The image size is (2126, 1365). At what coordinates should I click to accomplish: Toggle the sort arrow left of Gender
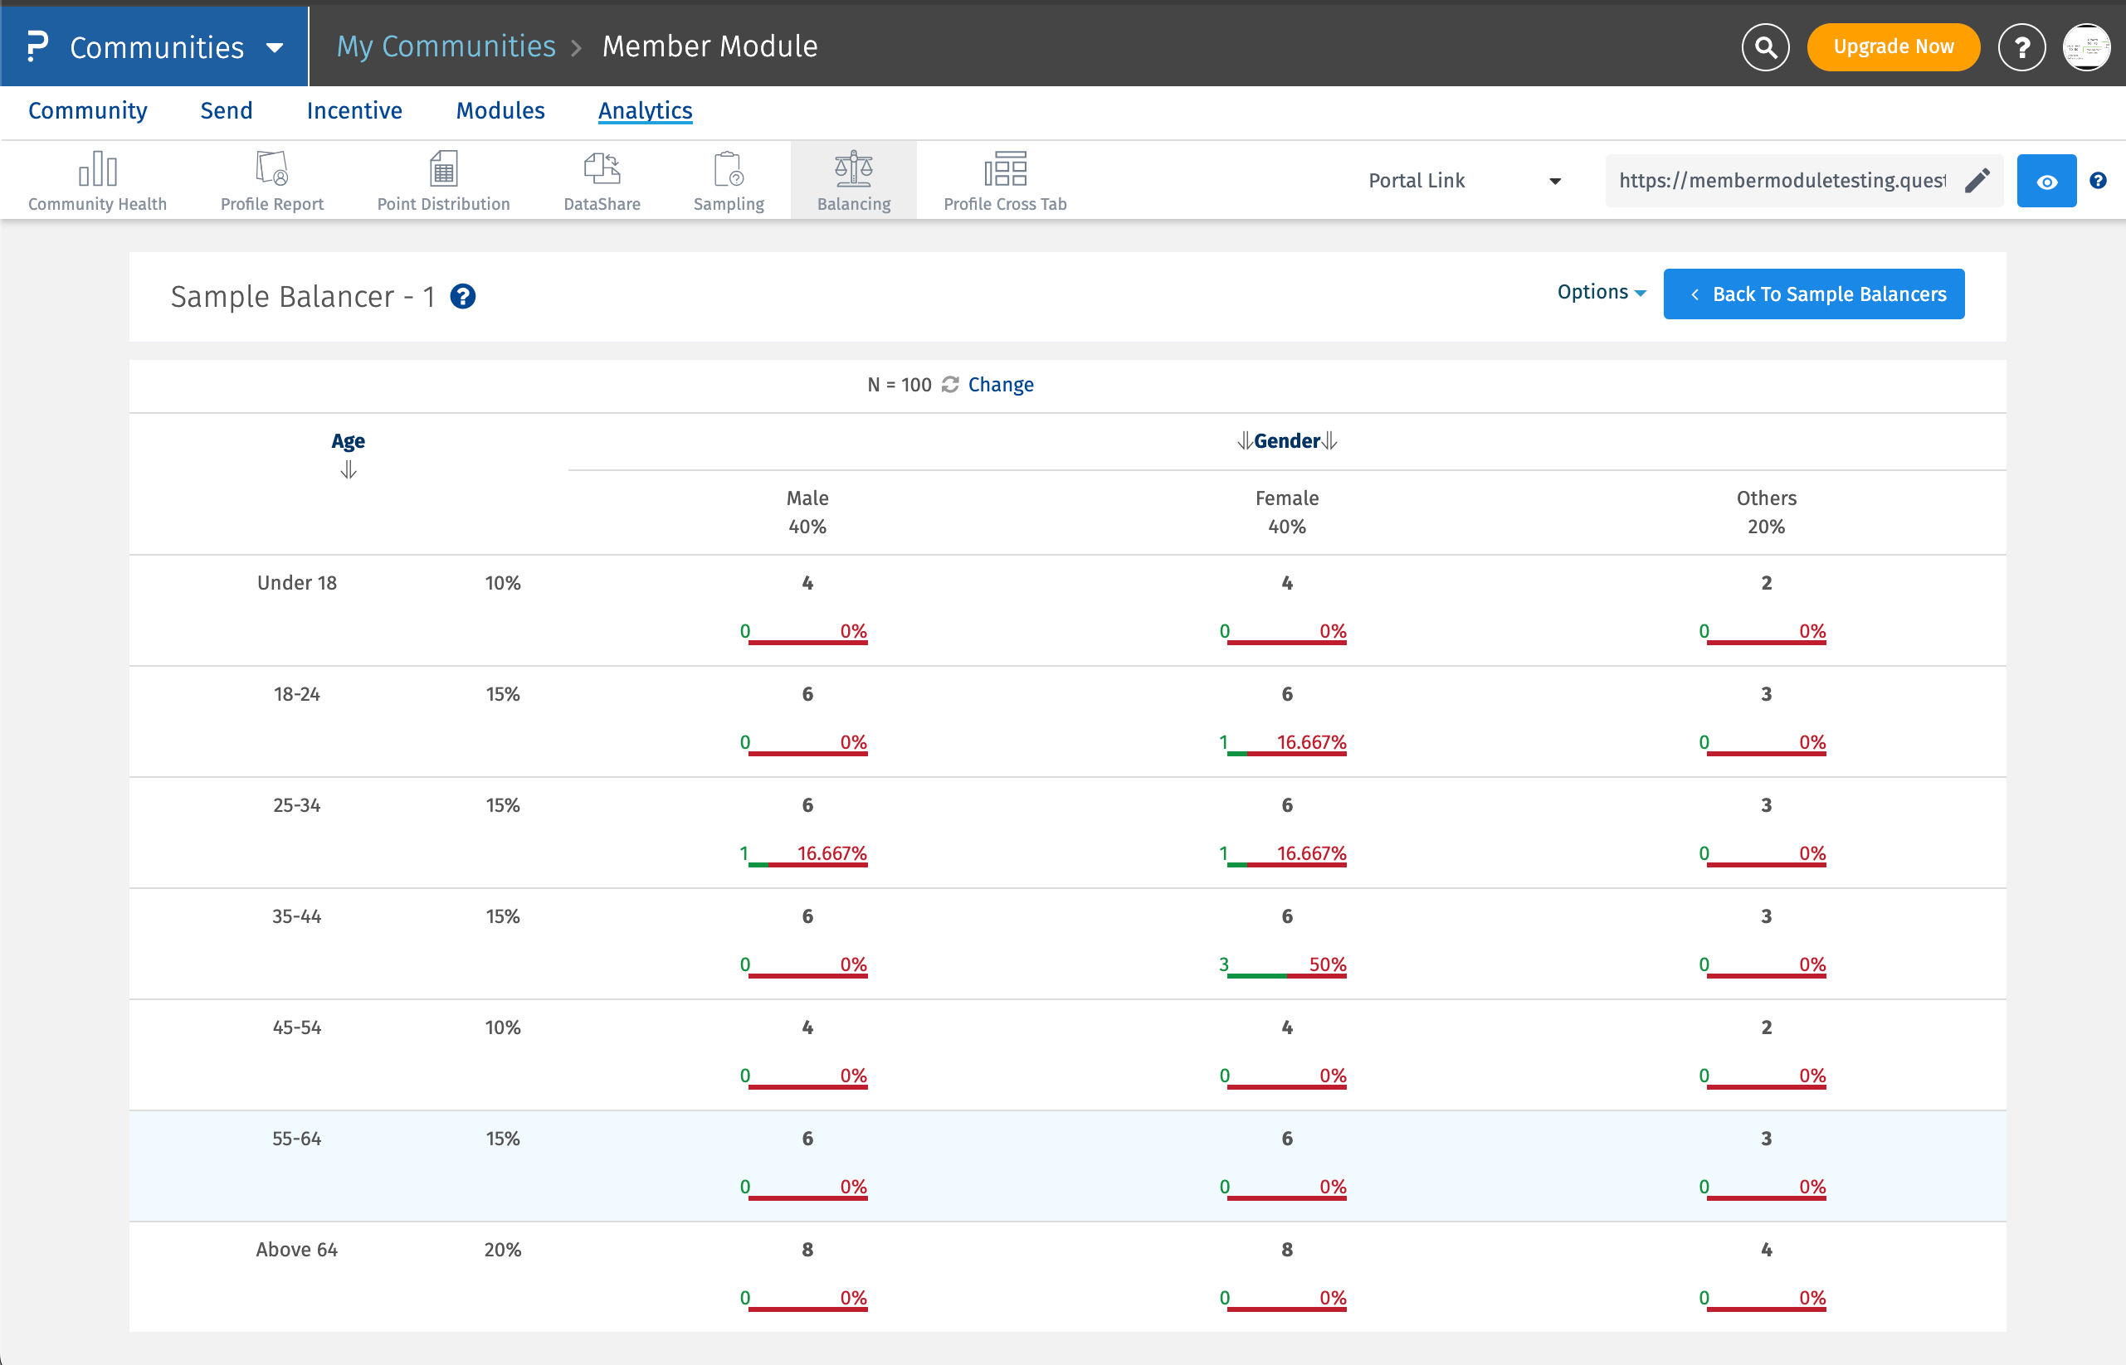pos(1245,440)
